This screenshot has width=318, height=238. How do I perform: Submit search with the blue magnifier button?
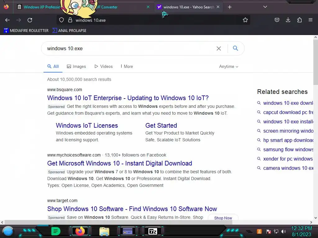(235, 48)
